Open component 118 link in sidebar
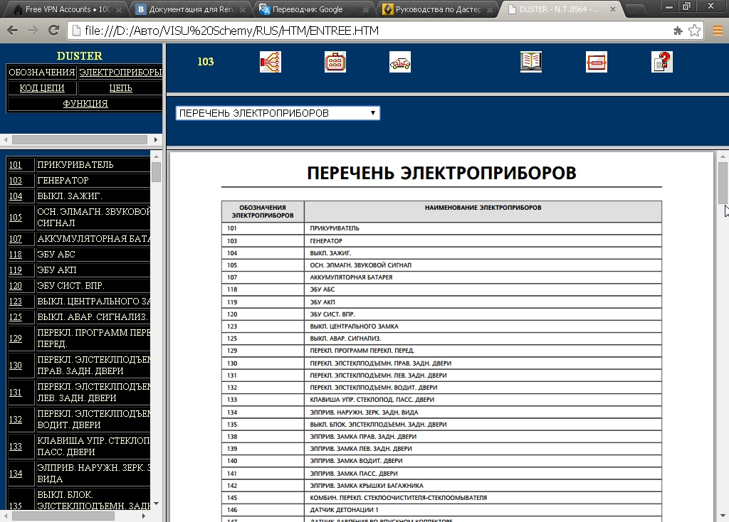The height and width of the screenshot is (522, 729). (x=16, y=255)
